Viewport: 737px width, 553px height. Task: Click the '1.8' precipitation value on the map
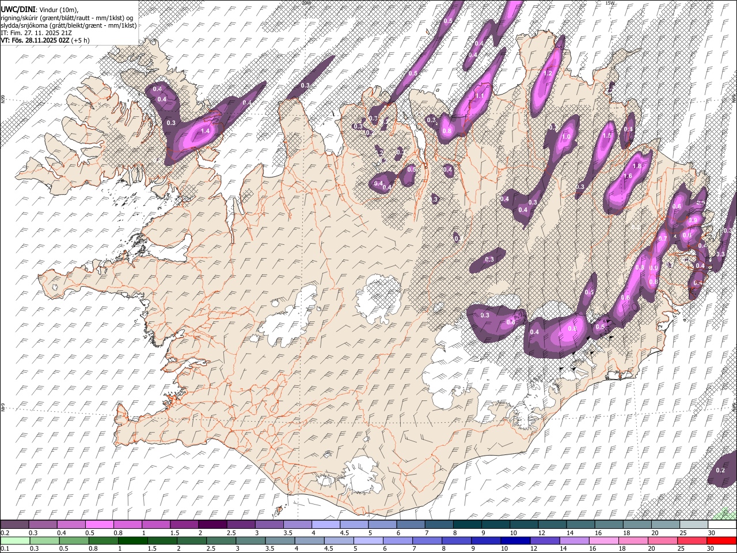(637, 166)
